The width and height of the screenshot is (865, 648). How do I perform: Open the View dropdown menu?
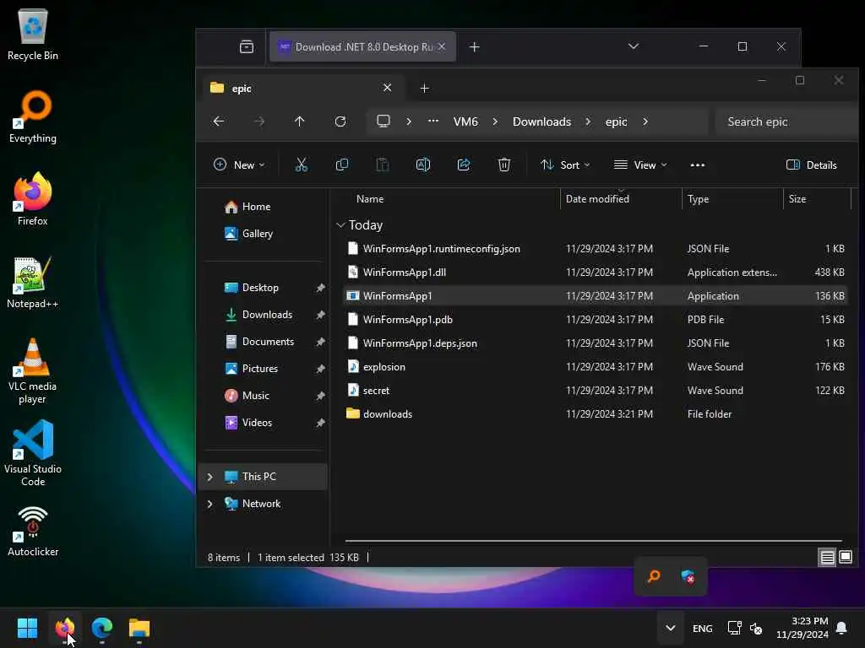tap(640, 165)
